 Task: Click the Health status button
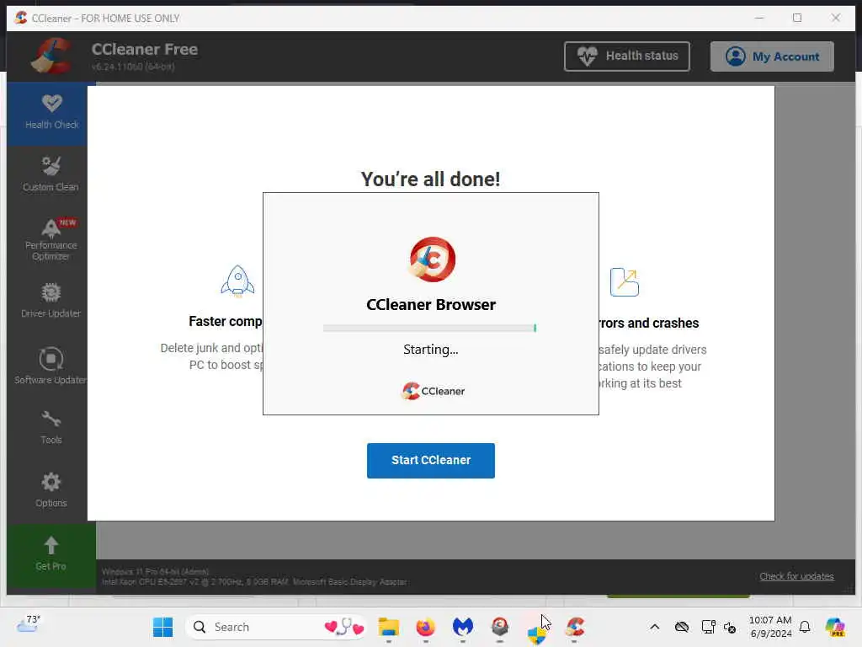(x=626, y=56)
